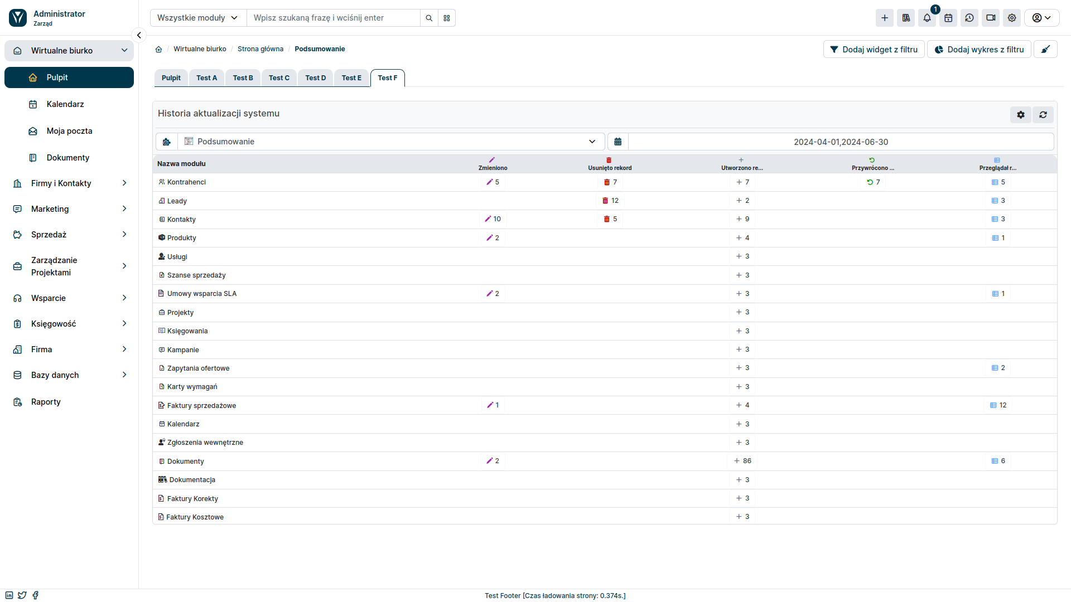
Task: Open the settings gear in top bar
Action: [1012, 18]
